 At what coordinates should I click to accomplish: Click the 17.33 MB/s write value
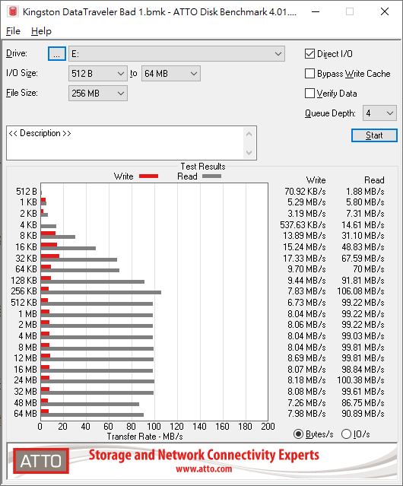pyautogui.click(x=304, y=258)
